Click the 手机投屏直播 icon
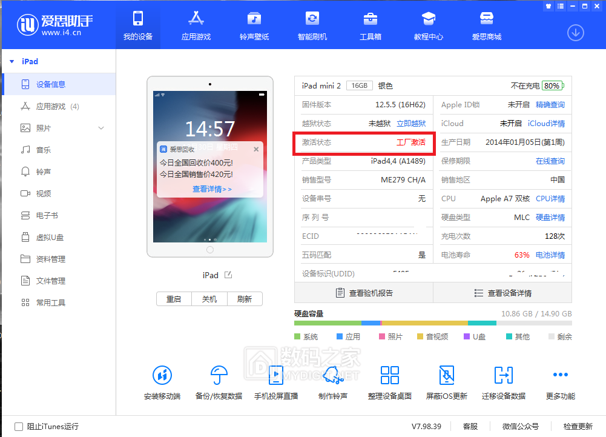This screenshot has height=437, width=606. pos(275,375)
